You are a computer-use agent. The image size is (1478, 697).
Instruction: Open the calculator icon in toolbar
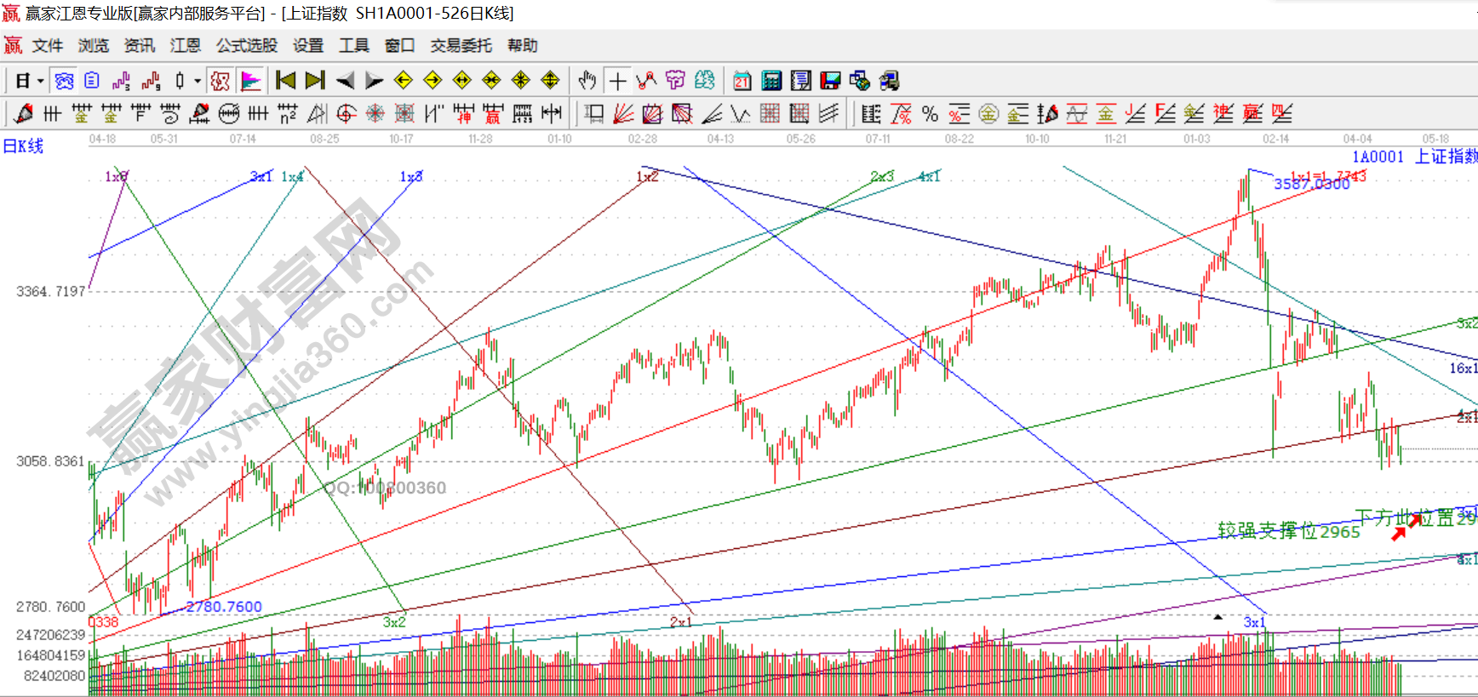click(x=771, y=81)
